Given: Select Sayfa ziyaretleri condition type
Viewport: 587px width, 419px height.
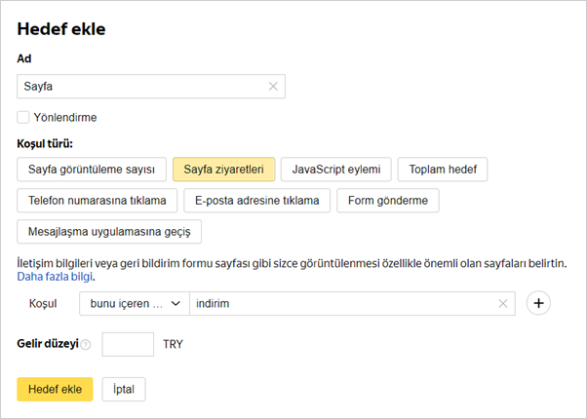Looking at the screenshot, I should coord(223,169).
